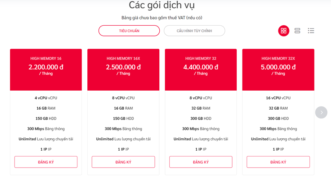The width and height of the screenshot is (331, 178).
Task: Click the High Memory 16X red price header
Action: pyautogui.click(x=123, y=70)
